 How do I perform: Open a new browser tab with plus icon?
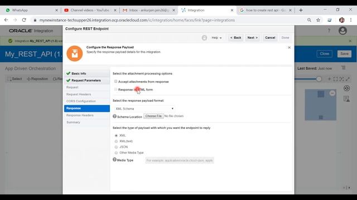(x=301, y=10)
